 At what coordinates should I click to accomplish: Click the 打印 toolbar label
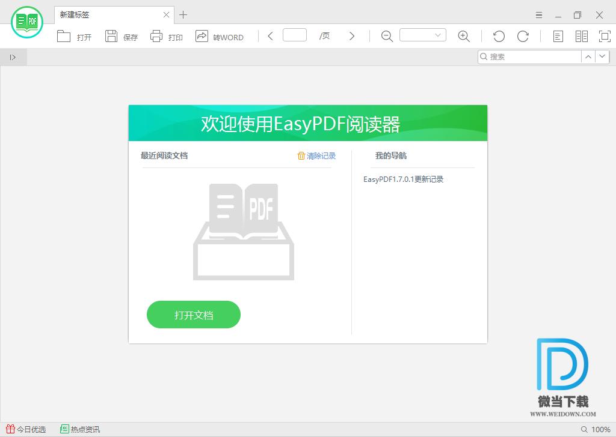pos(176,38)
